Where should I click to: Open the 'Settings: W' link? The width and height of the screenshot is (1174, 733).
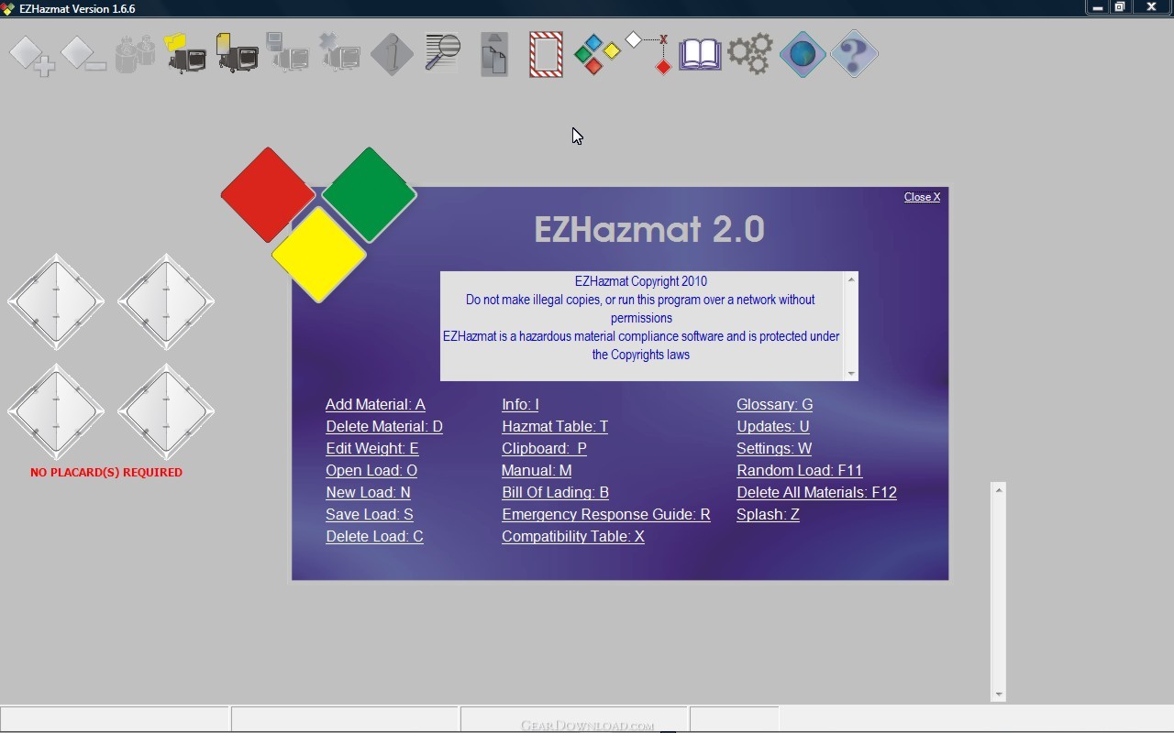[774, 448]
